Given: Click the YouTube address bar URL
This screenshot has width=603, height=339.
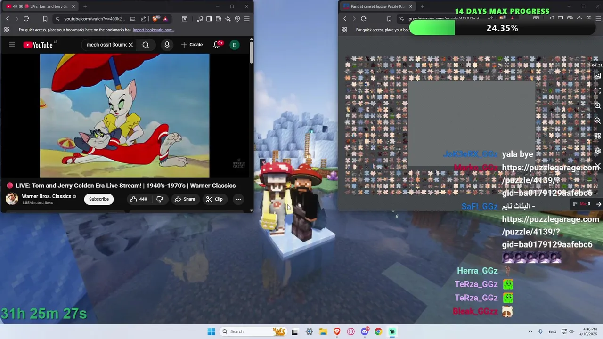Looking at the screenshot, I should pos(94,19).
